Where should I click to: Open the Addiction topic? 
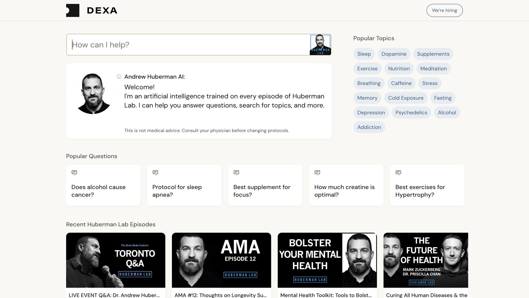tap(369, 127)
